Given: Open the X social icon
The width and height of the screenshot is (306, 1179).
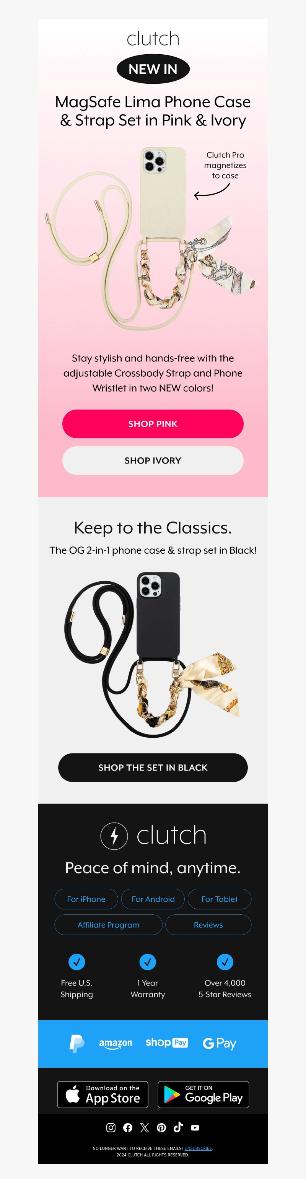Looking at the screenshot, I should click(145, 1127).
